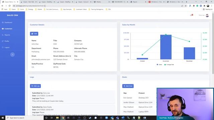The height and width of the screenshot is (120, 214).
Task: Open the App Examples bookmarks folder
Action: tap(66, 9)
